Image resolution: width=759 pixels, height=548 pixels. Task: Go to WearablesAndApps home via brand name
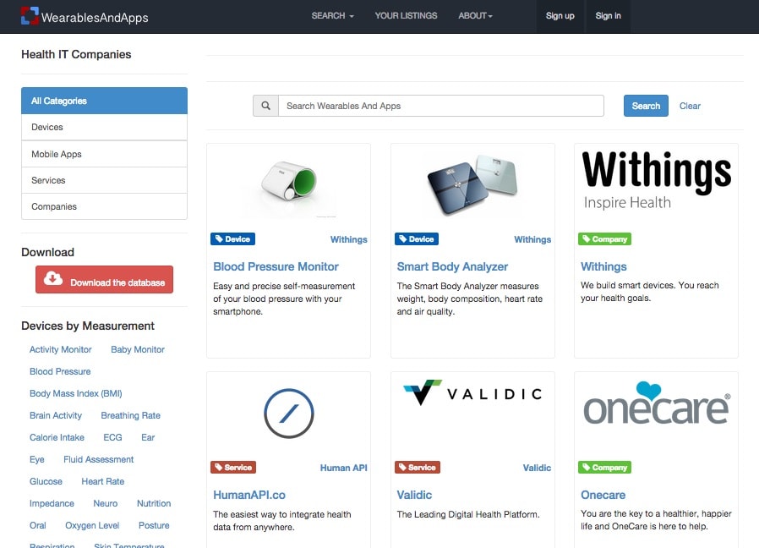[95, 18]
